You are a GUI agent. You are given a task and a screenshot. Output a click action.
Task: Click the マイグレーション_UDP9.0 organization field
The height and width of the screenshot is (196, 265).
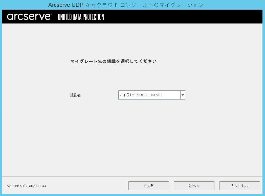coord(149,95)
